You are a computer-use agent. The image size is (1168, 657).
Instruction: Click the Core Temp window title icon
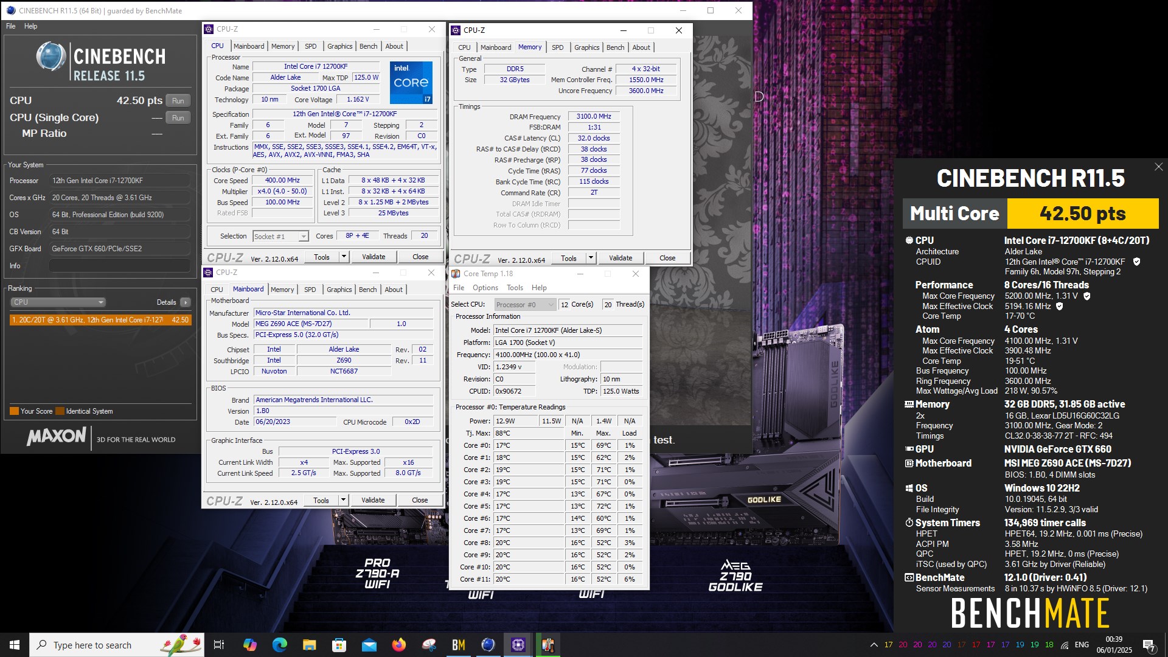456,274
